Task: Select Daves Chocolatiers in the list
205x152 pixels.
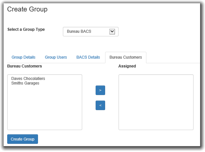Action: pos(28,79)
